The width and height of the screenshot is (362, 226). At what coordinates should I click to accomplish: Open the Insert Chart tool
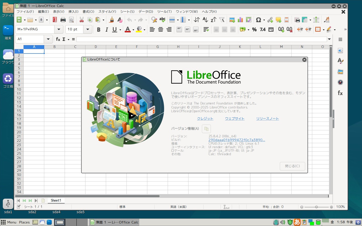tap(240, 20)
